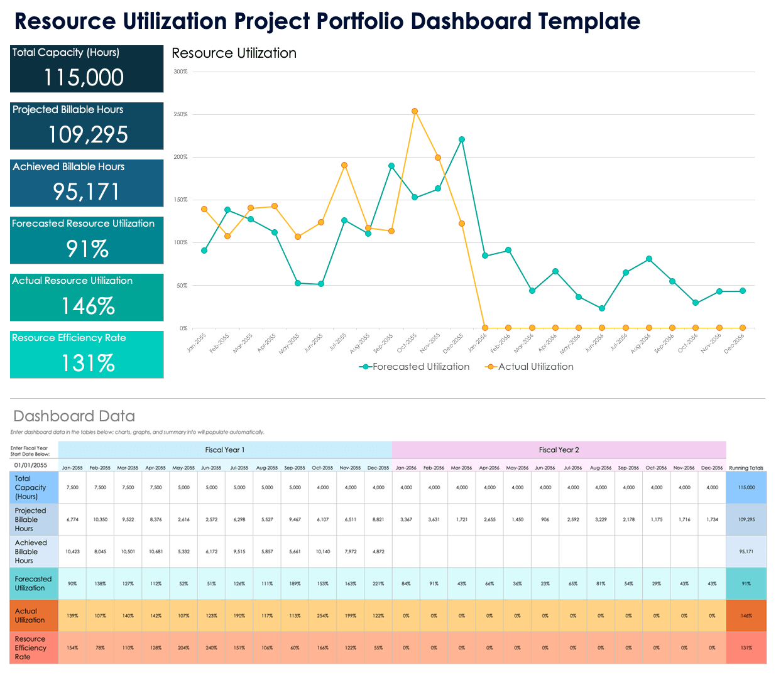Screen dimensions: 776x675
Task: Select the teal Dec-2055 peak data point
Action: 462,139
